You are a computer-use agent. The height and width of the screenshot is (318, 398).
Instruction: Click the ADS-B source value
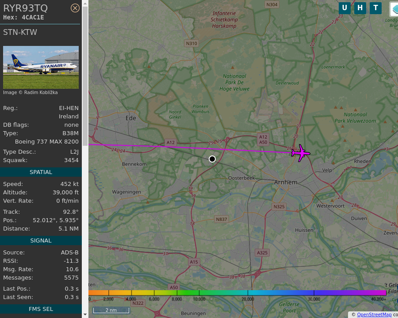click(70, 252)
